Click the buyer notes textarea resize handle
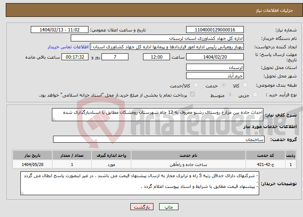This screenshot has height=217, width=303. coord(22,193)
